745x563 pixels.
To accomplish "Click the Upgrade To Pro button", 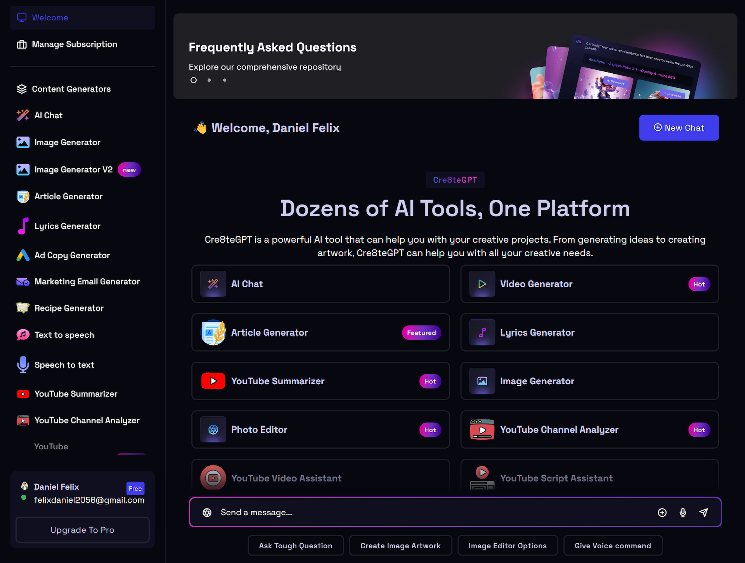I will point(82,530).
